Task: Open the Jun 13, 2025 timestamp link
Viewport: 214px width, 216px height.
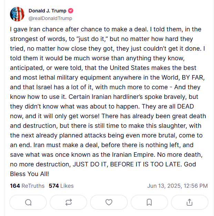Action: coord(177,186)
